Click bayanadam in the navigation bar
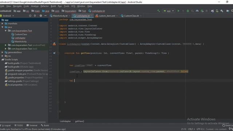This screenshot has width=233, height=131. point(69,11)
